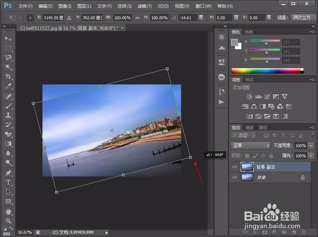Open the 不透明度 opacity arrow

(x=311, y=146)
